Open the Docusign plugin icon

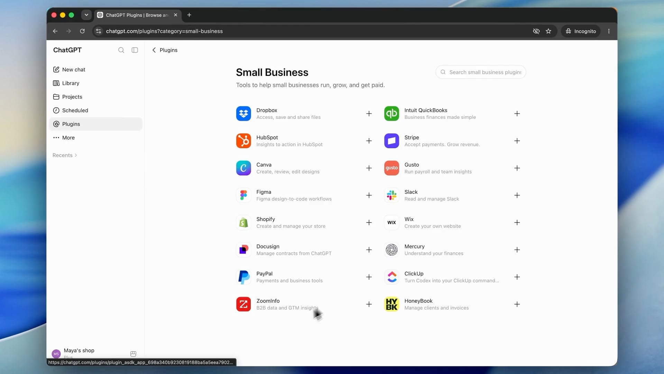coord(243,250)
